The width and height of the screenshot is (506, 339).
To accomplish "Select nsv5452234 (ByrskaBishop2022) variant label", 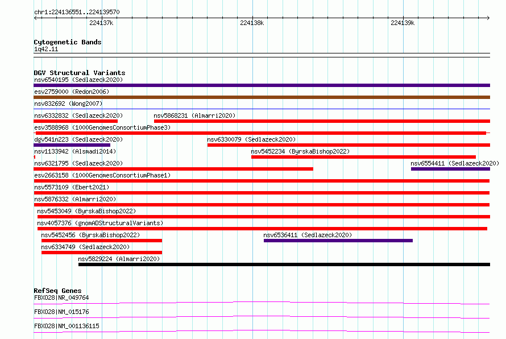I will [x=300, y=151].
